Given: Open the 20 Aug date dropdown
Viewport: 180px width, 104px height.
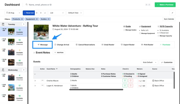Looking at the screenshot, I should click(x=13, y=13).
